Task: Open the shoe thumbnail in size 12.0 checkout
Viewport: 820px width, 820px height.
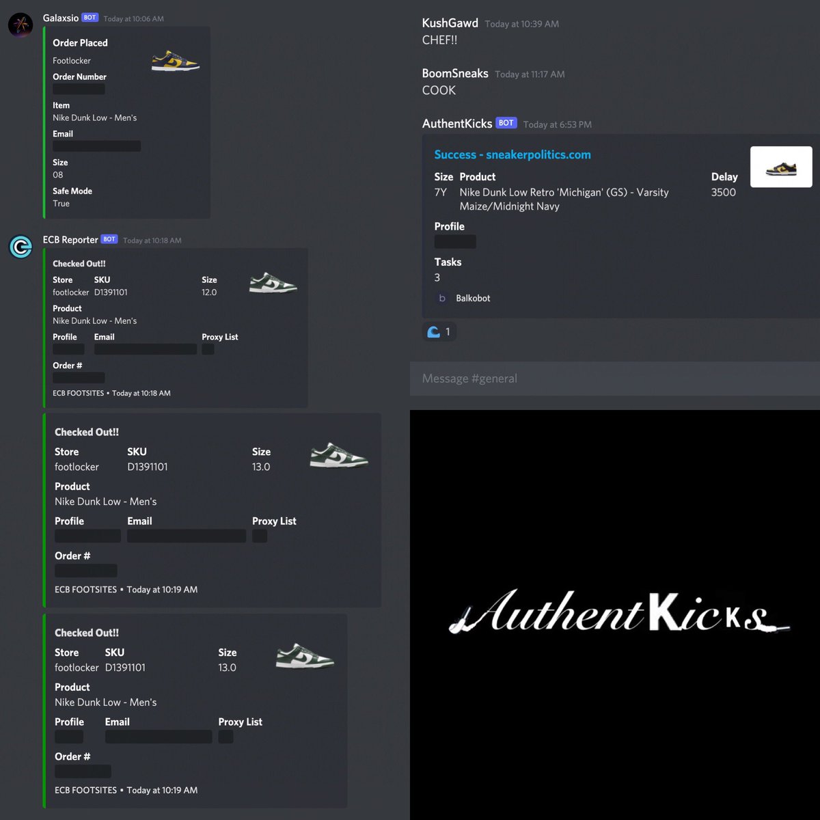Action: click(x=273, y=282)
